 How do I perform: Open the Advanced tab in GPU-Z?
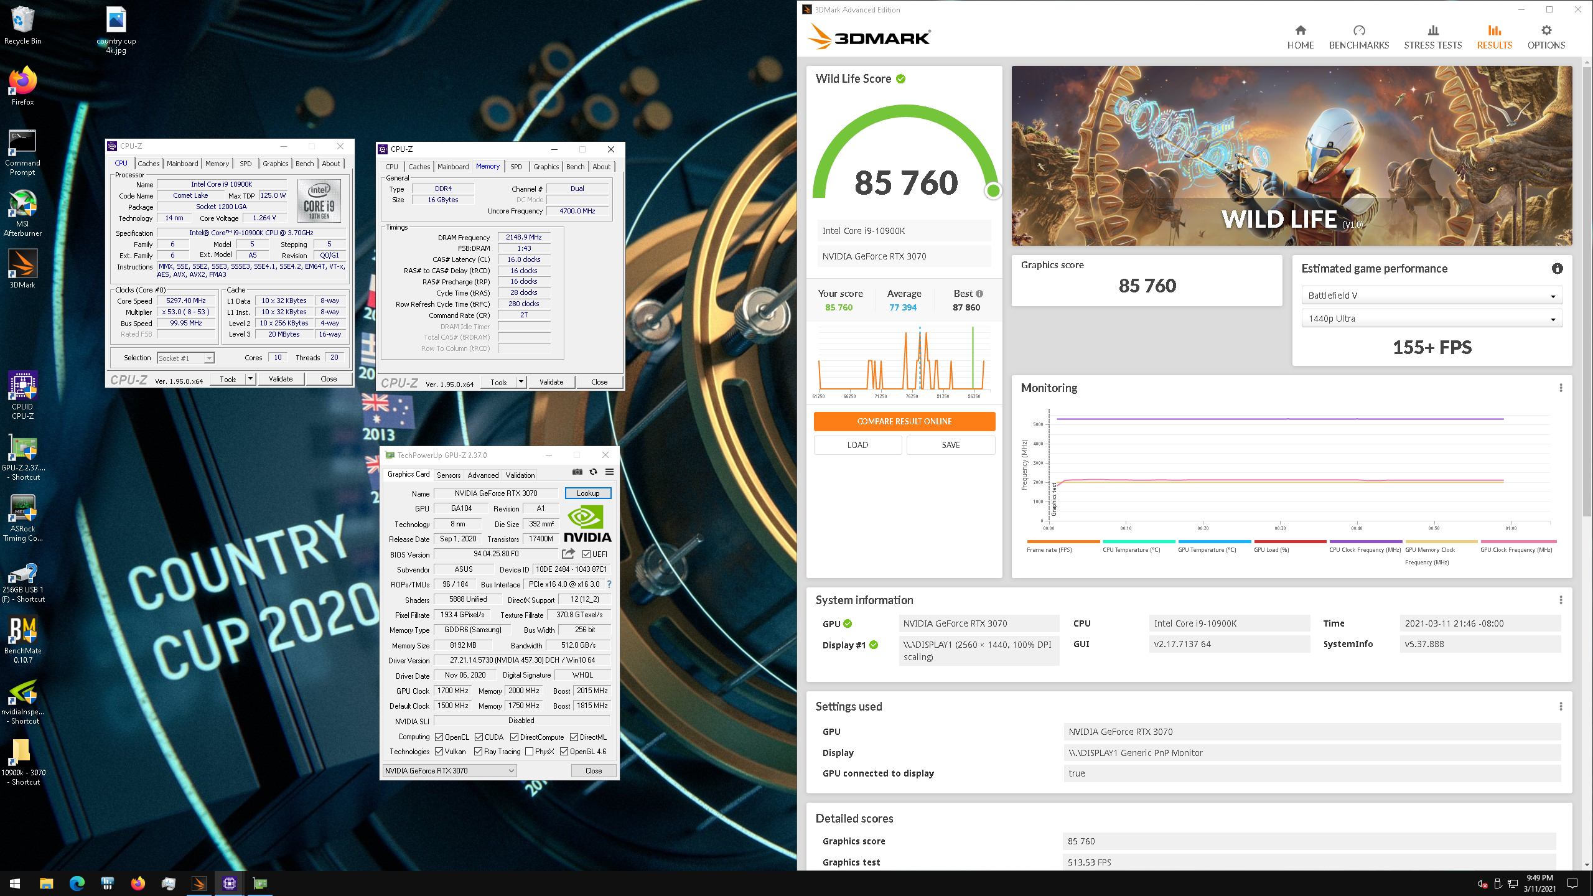483,475
